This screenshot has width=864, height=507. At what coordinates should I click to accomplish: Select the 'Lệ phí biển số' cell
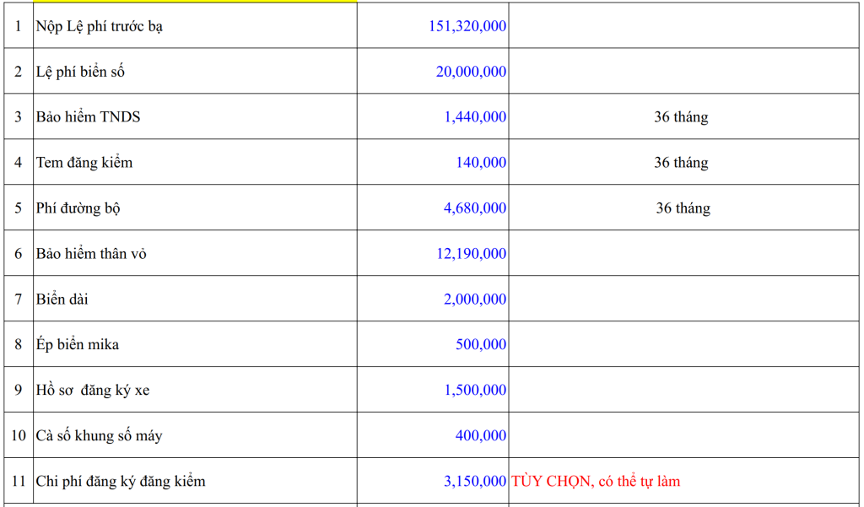(80, 72)
